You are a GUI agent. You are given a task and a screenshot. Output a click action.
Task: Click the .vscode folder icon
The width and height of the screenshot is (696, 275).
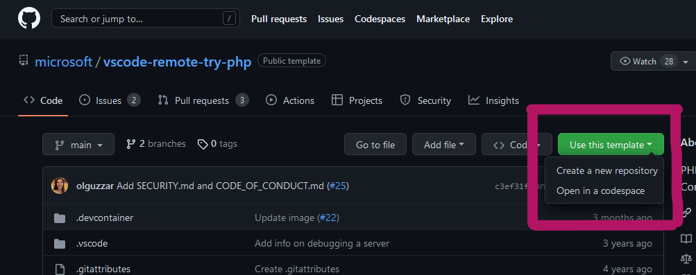pos(60,244)
